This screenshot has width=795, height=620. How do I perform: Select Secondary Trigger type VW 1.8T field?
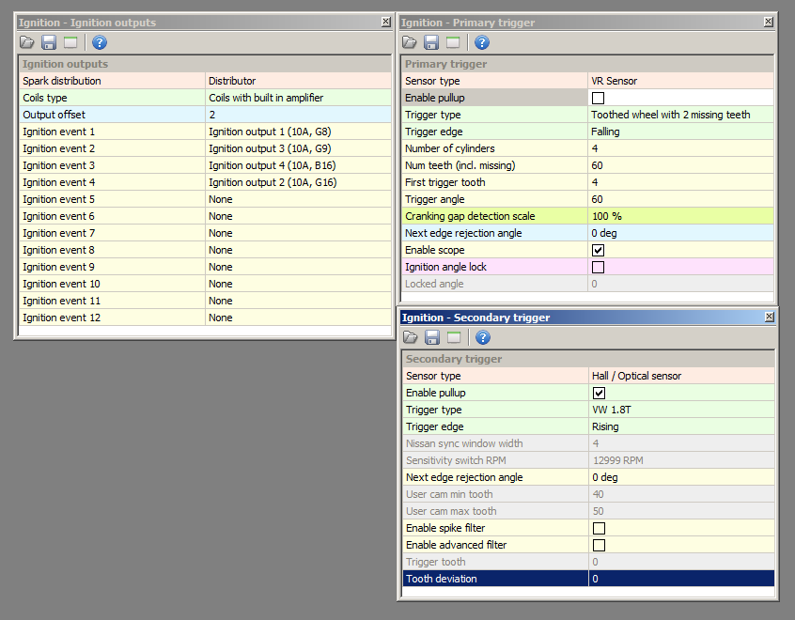[x=680, y=410]
